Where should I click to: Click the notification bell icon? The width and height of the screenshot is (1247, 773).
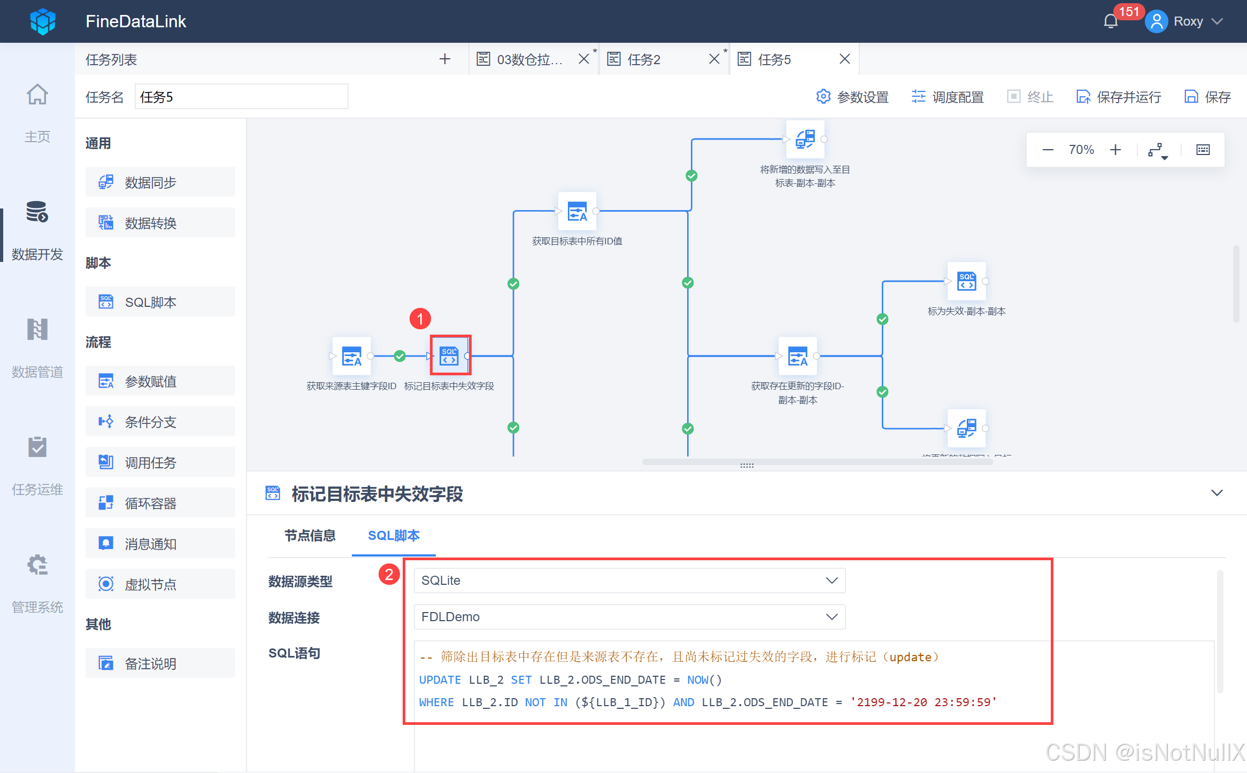(1111, 21)
